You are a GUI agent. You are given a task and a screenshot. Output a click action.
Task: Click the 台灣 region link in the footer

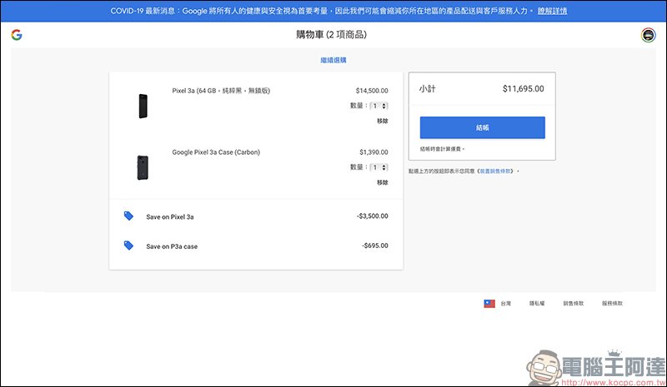(x=506, y=303)
